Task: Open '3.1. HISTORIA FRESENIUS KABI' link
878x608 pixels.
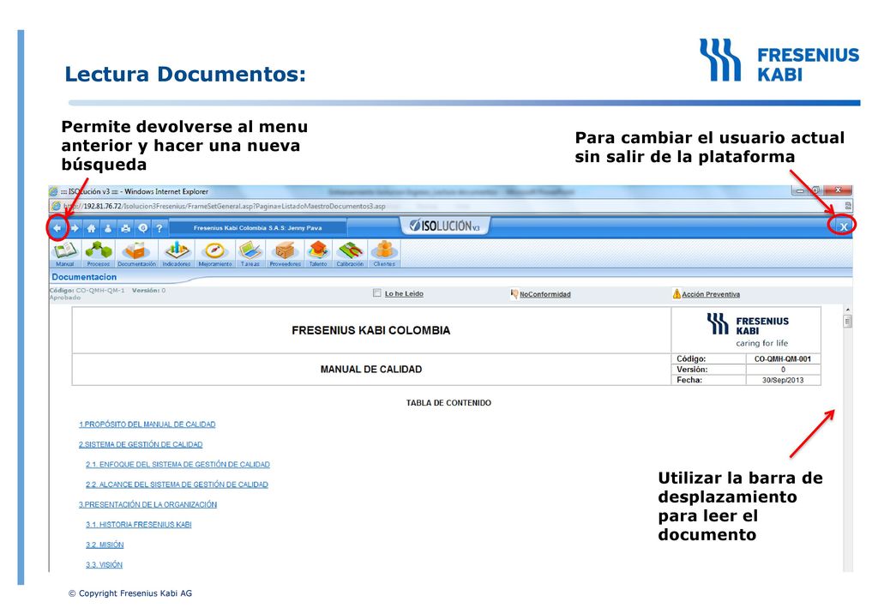Action: pos(138,525)
